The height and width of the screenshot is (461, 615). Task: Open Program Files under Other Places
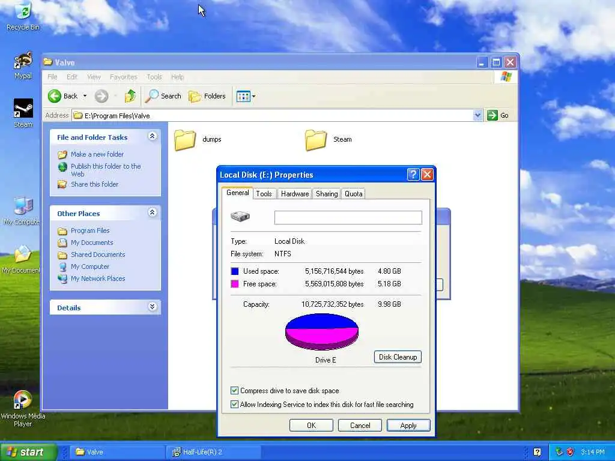[90, 230]
